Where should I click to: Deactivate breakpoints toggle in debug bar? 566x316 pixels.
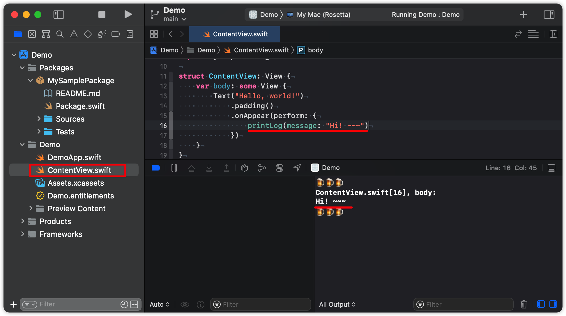tap(156, 168)
